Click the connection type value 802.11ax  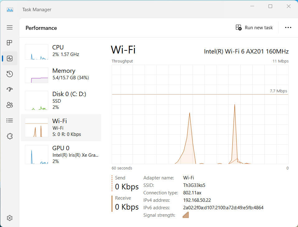[x=192, y=193]
